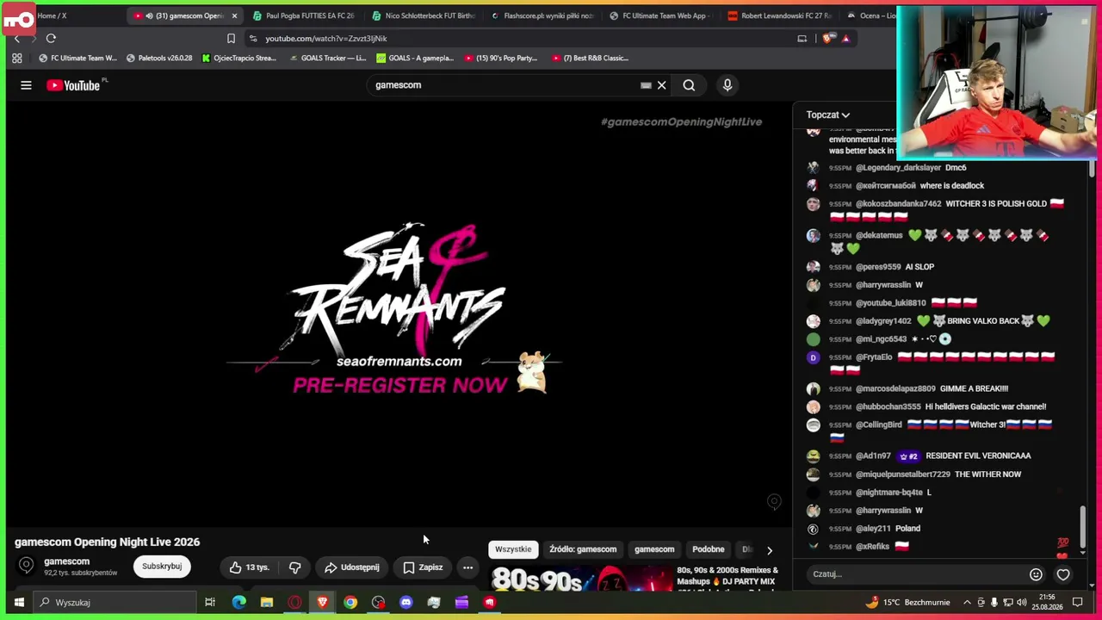Screen dimensions: 1102x620
Task: Open the YouTube hamburger guide menu
Action: click(26, 85)
